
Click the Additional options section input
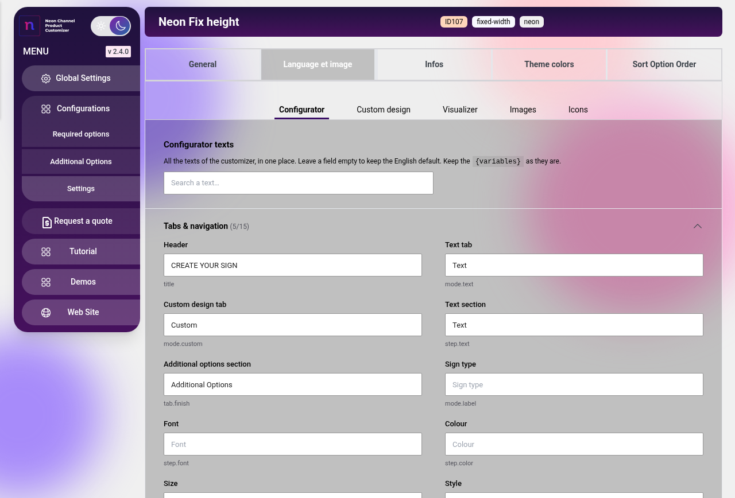click(x=293, y=384)
